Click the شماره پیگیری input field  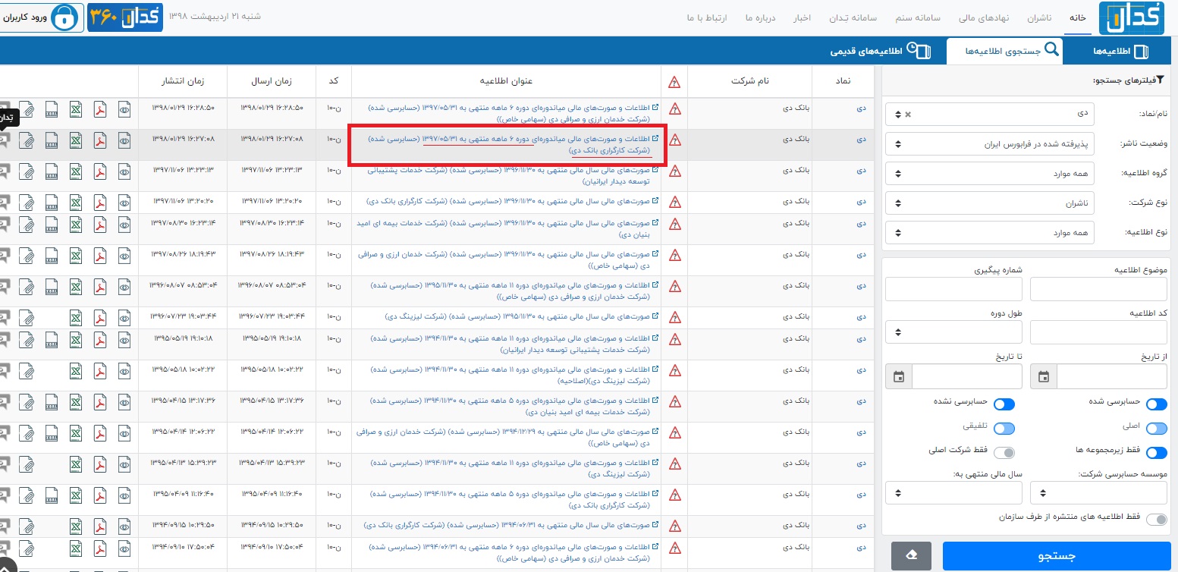point(953,289)
